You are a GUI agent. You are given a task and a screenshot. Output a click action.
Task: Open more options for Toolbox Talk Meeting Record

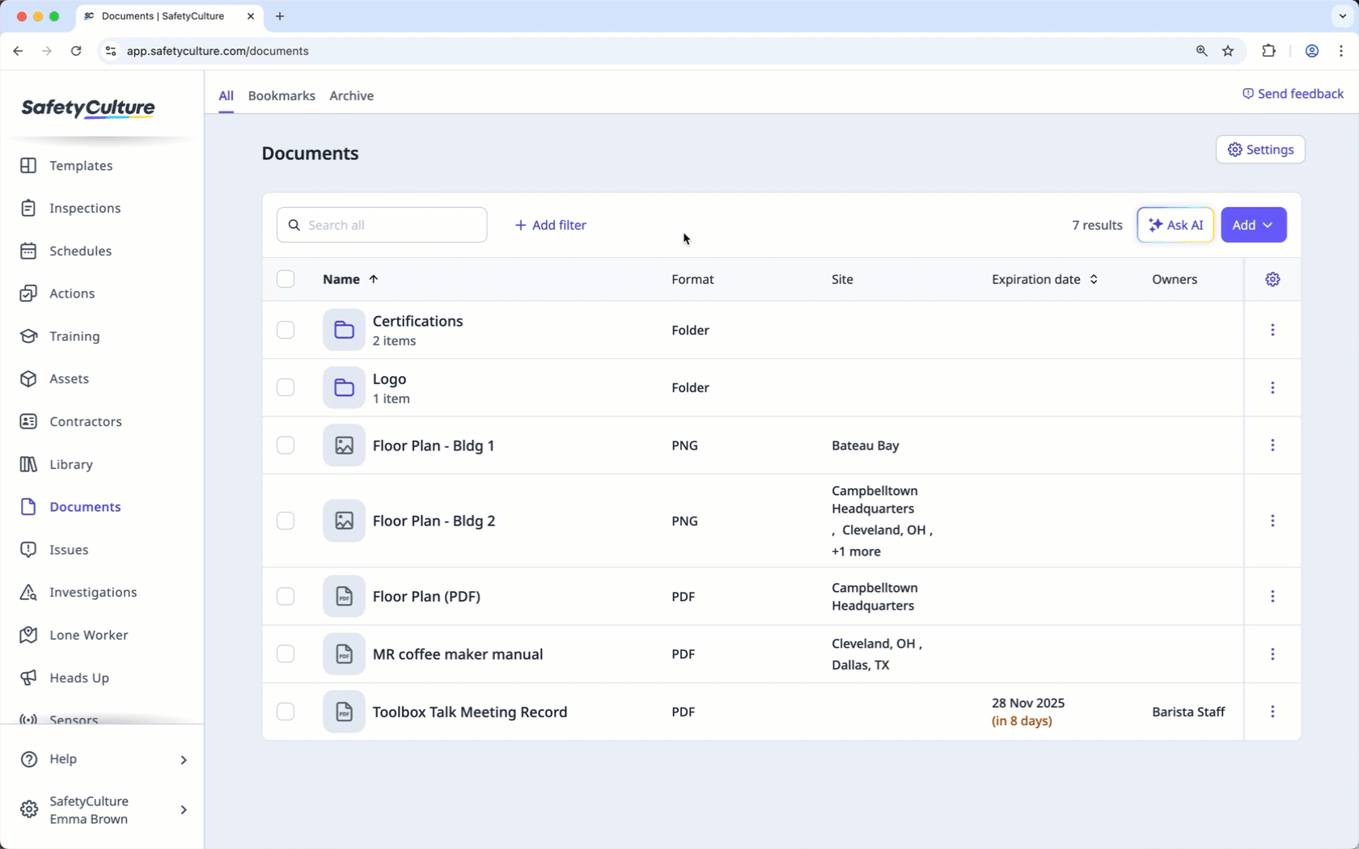(x=1272, y=712)
